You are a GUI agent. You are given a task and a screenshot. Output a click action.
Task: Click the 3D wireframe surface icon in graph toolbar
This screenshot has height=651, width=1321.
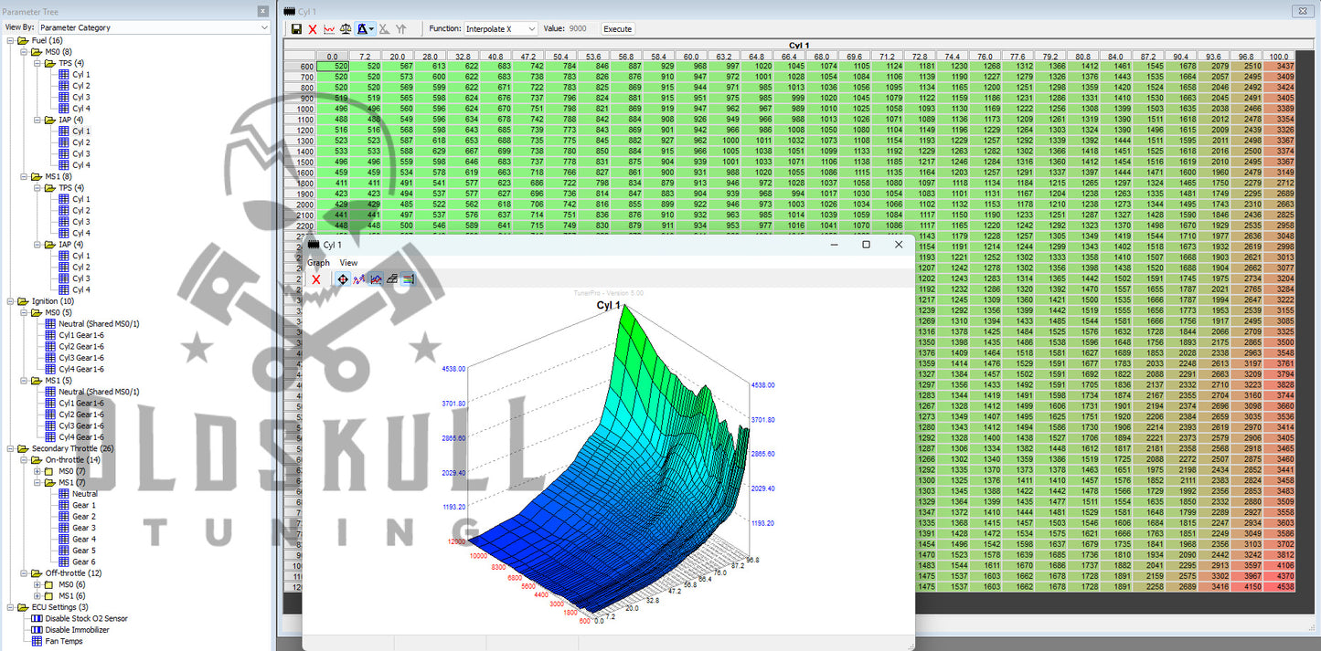392,279
